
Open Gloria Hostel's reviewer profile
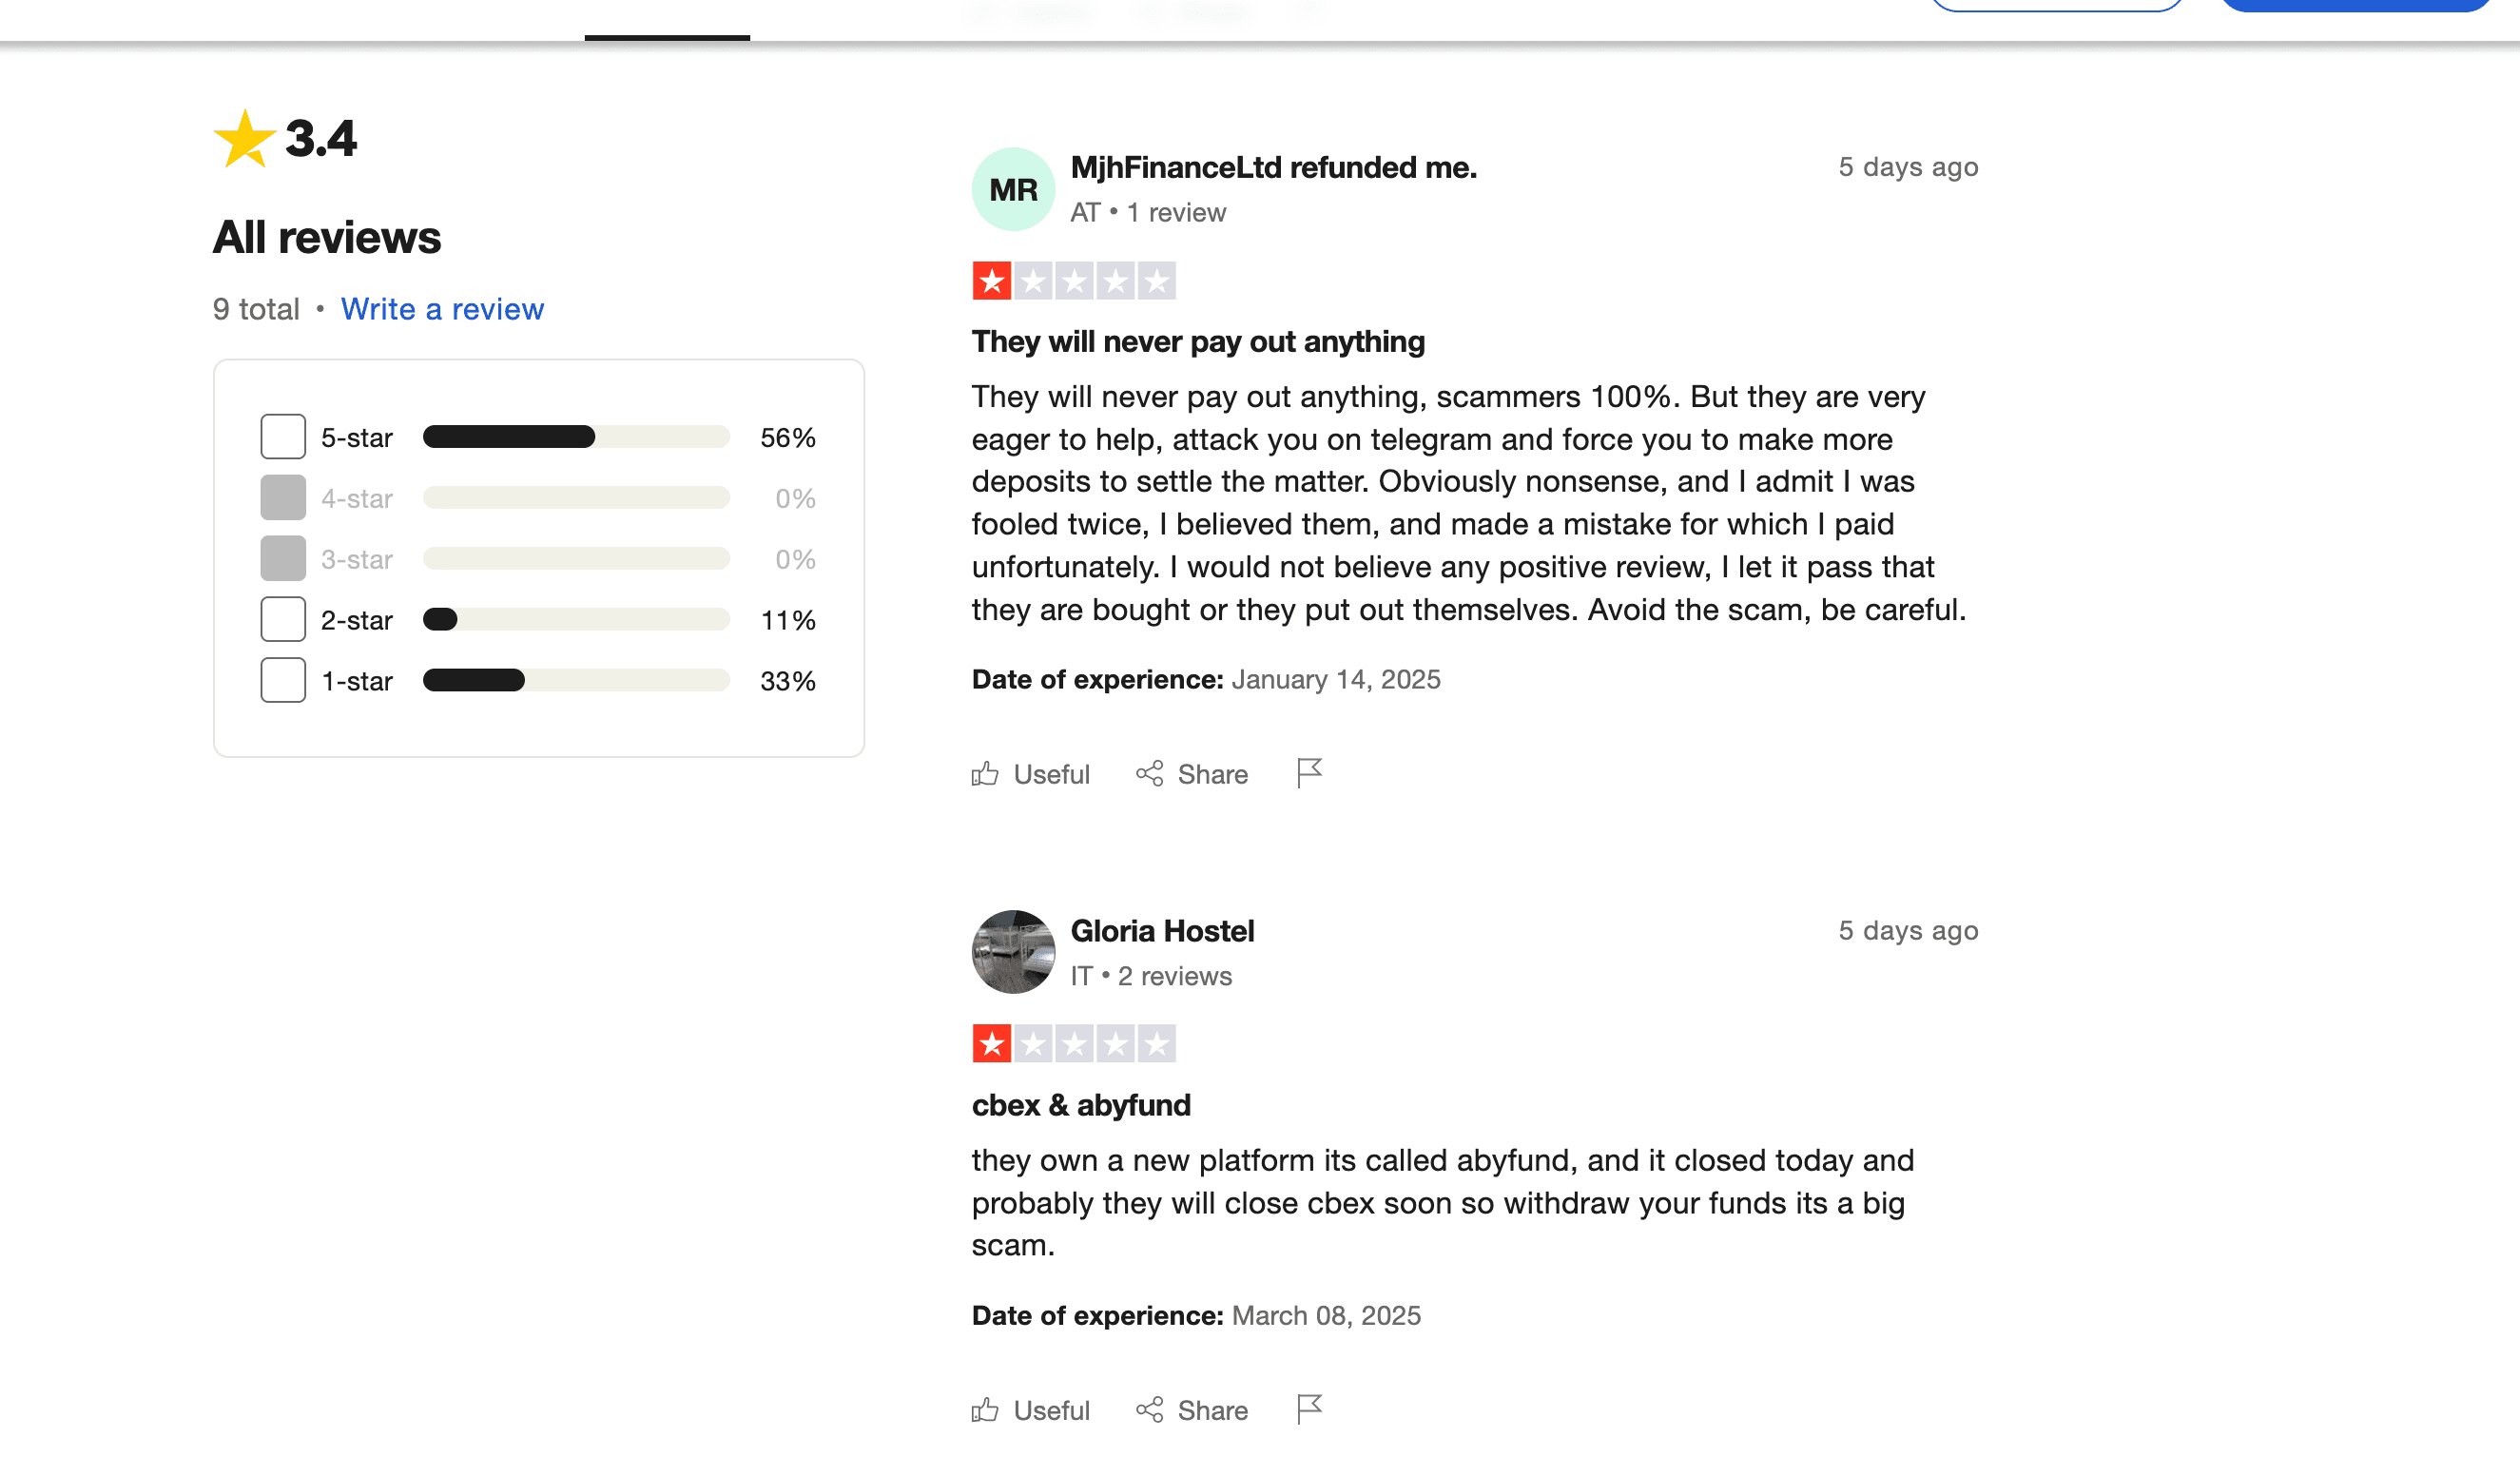(1163, 930)
